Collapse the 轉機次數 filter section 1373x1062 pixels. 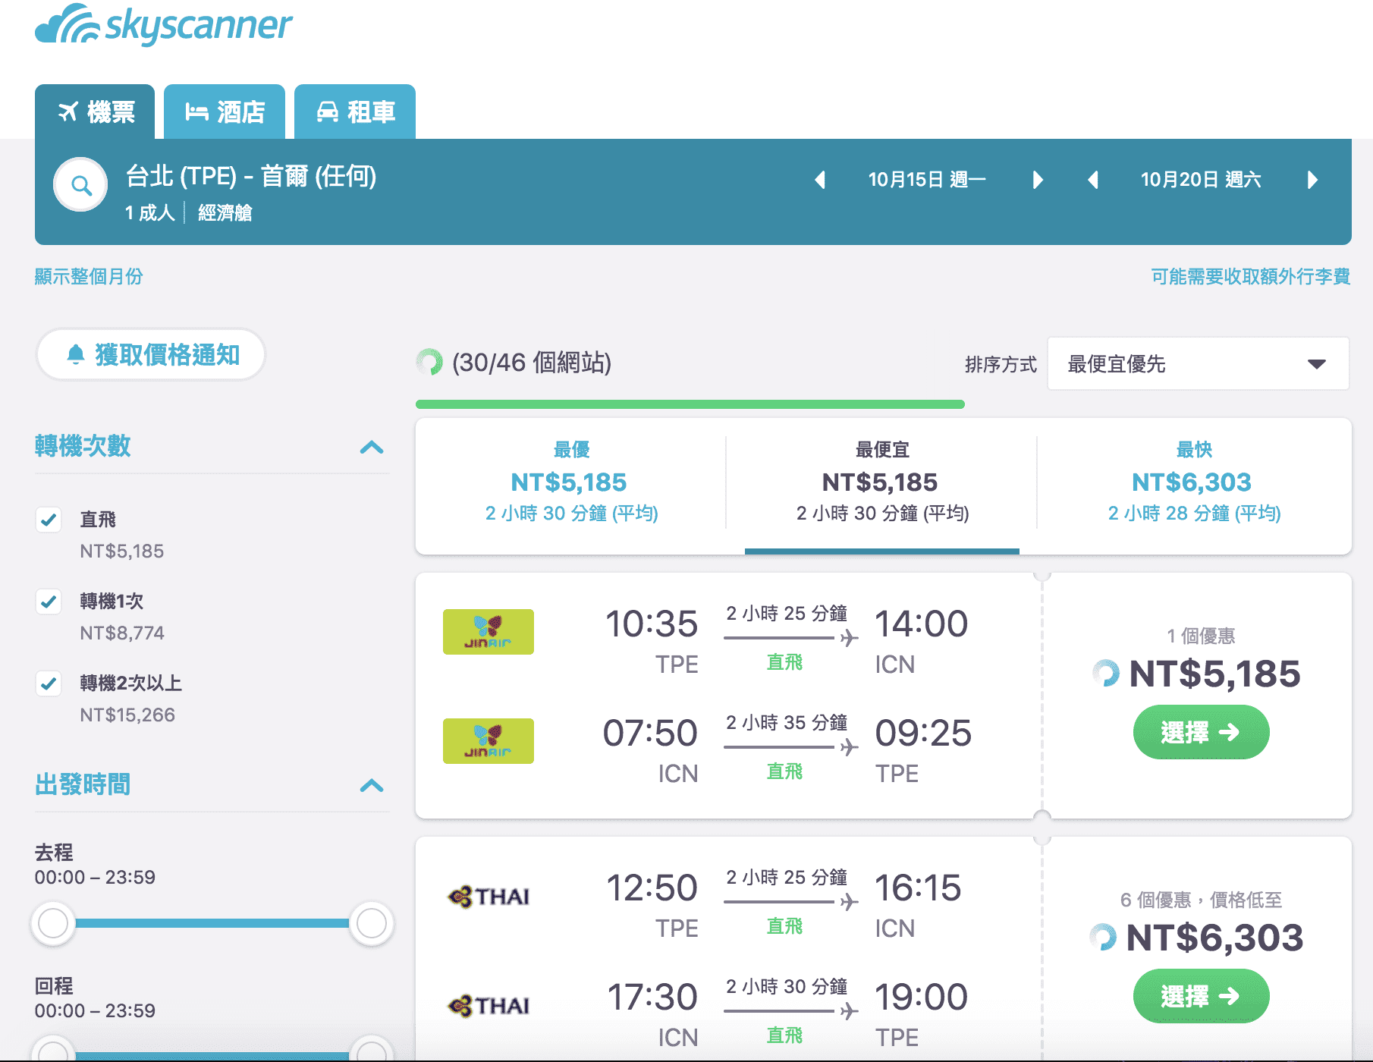click(x=371, y=448)
